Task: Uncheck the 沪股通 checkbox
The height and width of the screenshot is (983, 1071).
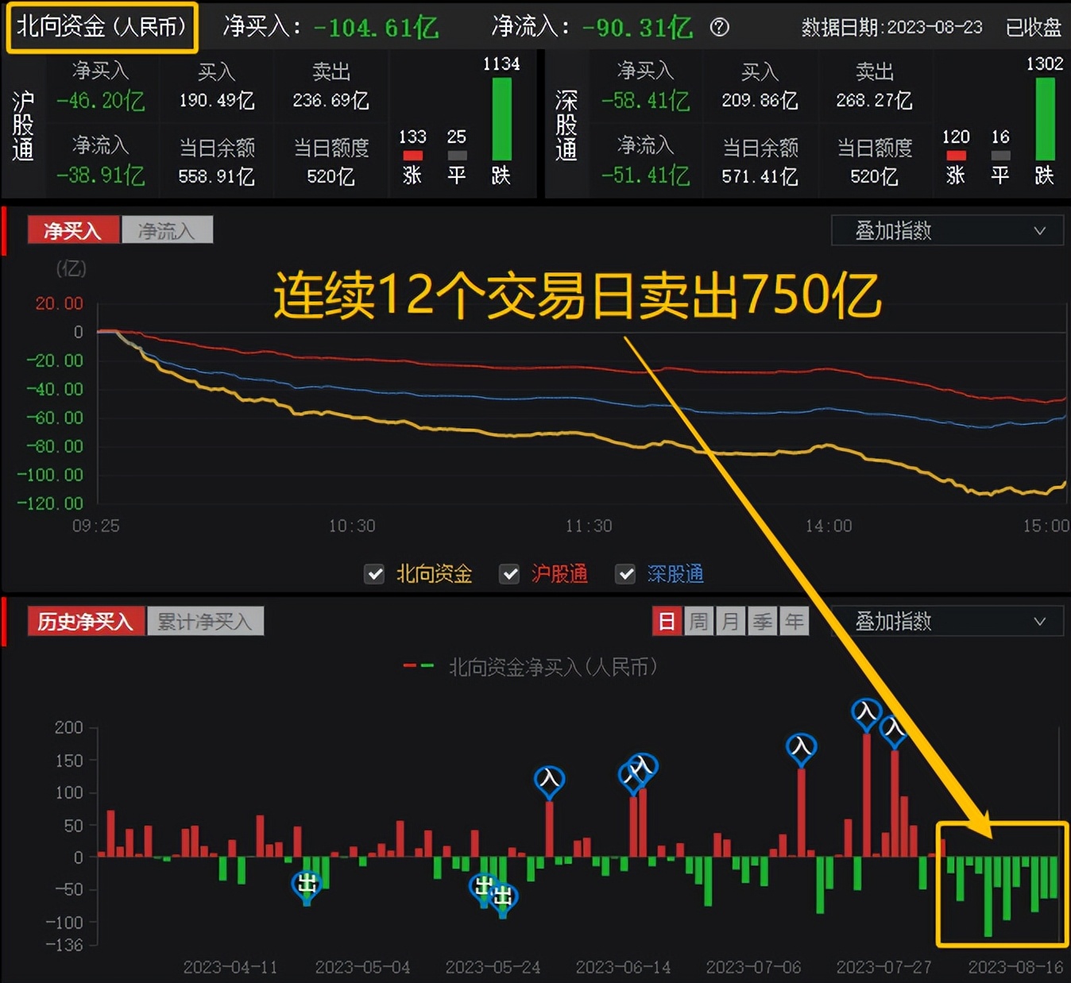Action: coord(509,574)
